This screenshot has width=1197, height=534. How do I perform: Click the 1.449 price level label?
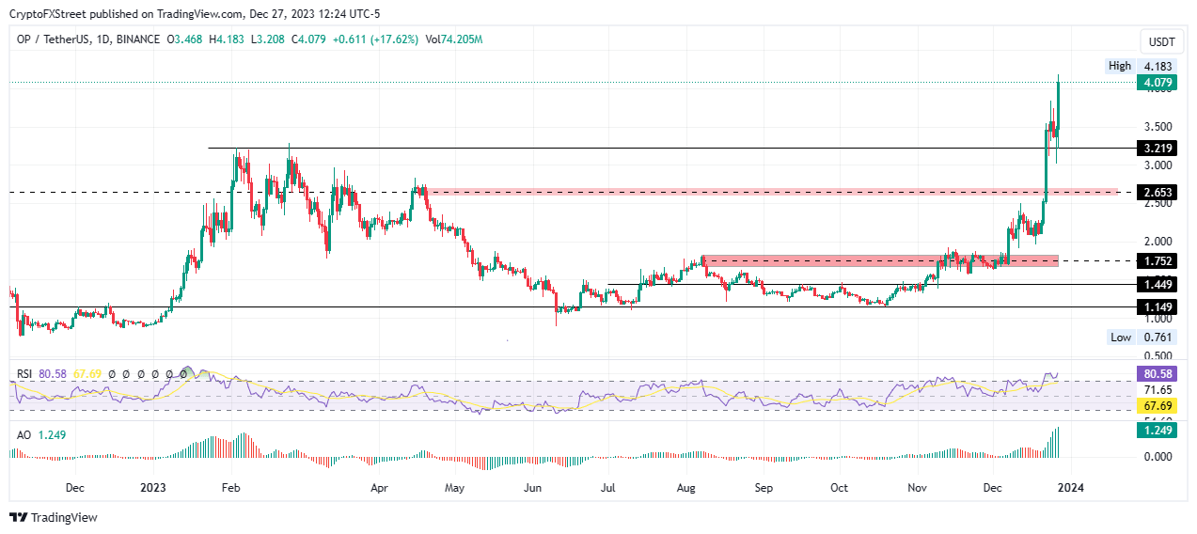point(1154,284)
